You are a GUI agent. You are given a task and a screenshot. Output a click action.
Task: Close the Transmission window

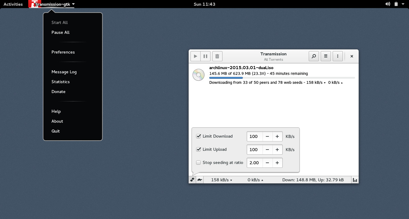[x=352, y=56]
